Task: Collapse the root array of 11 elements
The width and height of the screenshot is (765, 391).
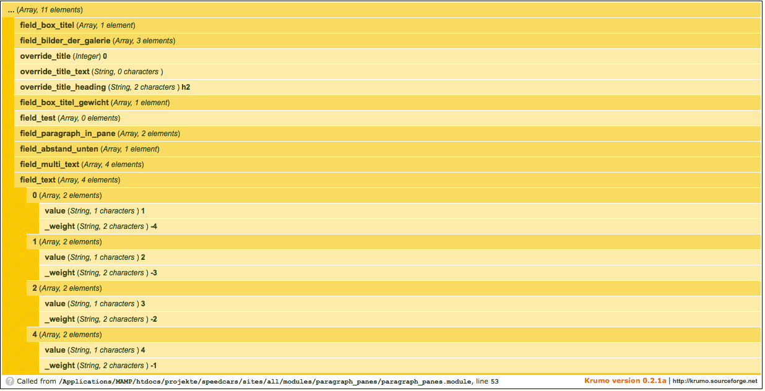Action: (x=381, y=10)
